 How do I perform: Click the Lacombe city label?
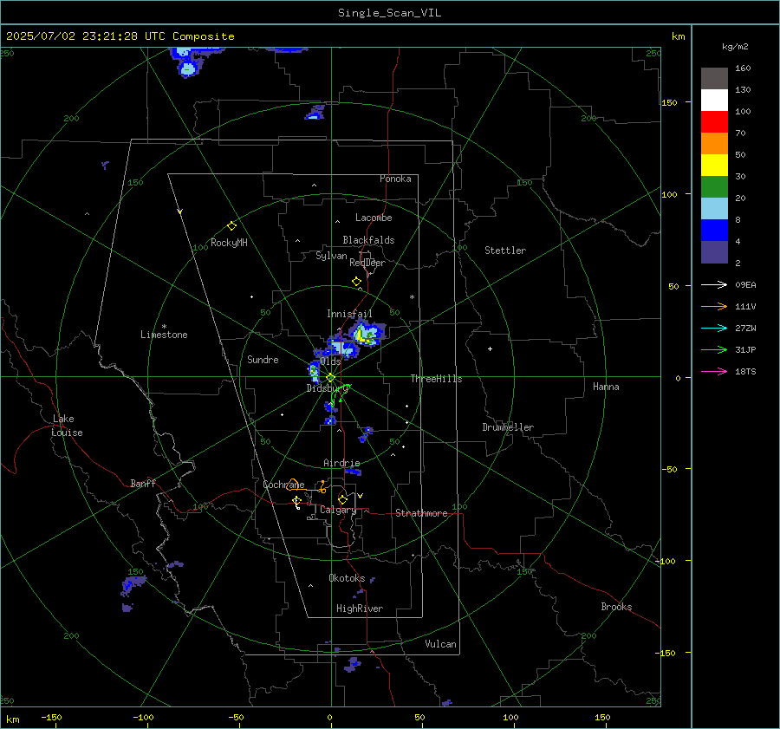point(374,218)
